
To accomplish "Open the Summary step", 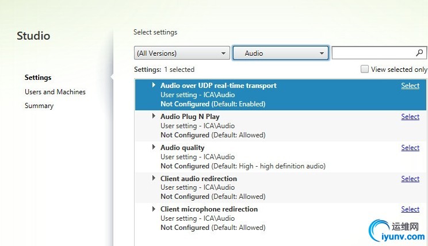I will [x=39, y=106].
